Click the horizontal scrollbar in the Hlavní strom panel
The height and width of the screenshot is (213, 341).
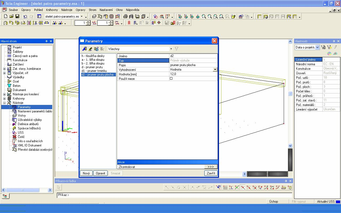coord(26,190)
